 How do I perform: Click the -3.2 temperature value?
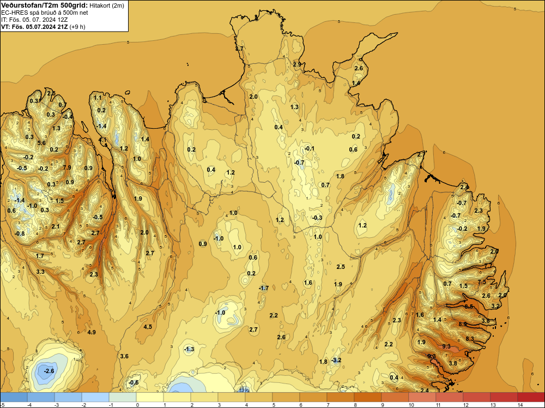point(336,360)
